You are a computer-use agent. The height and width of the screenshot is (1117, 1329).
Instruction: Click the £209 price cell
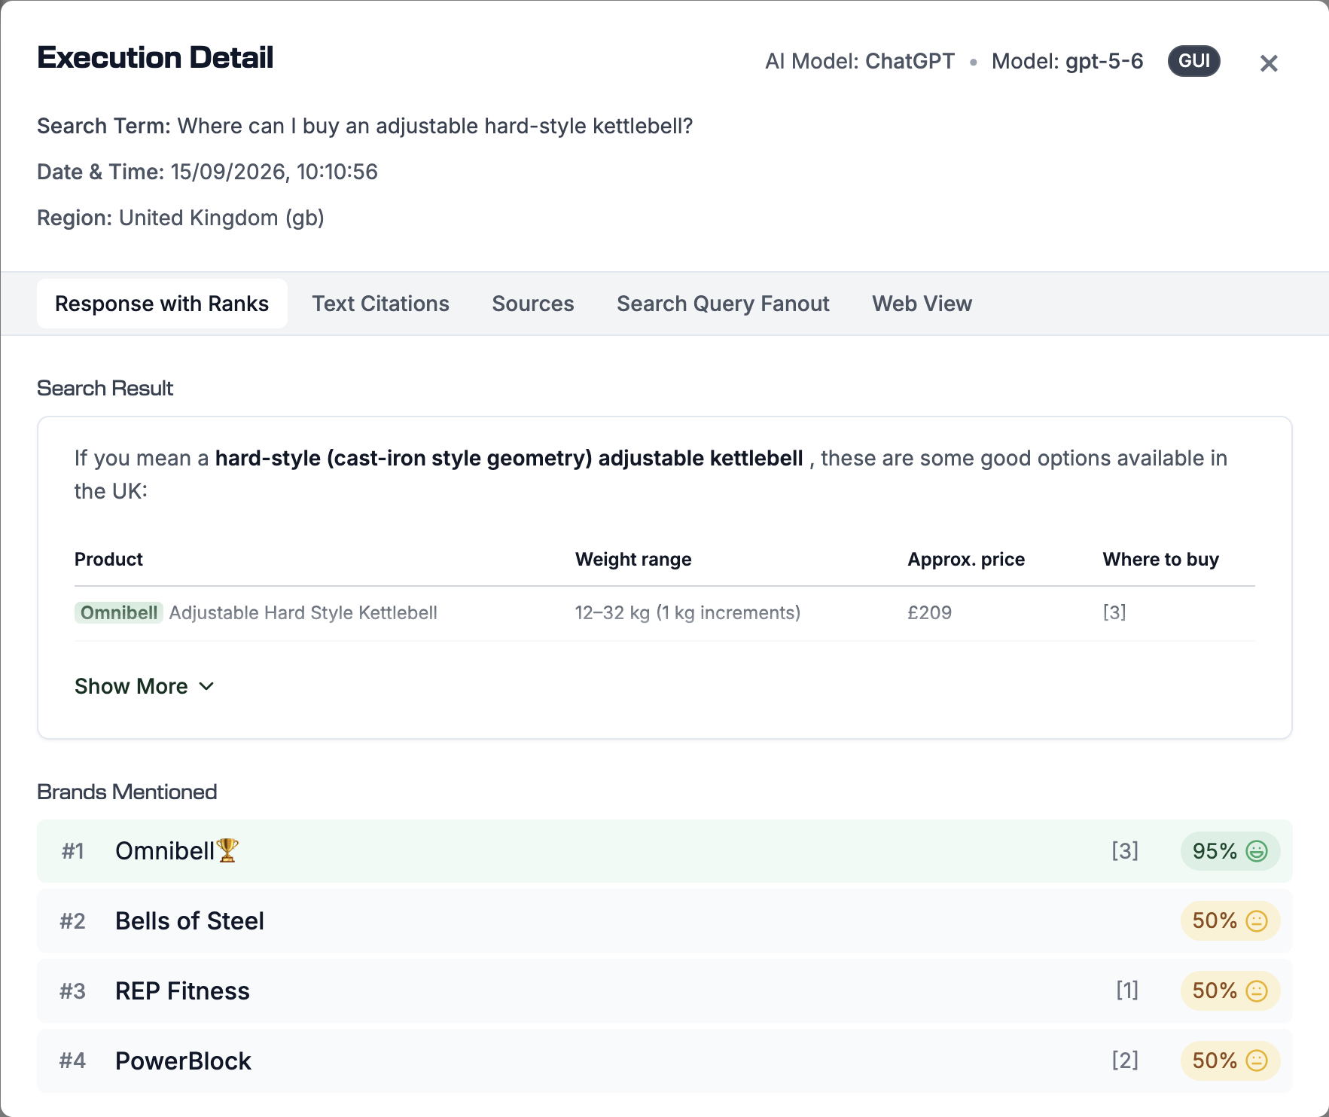(929, 612)
